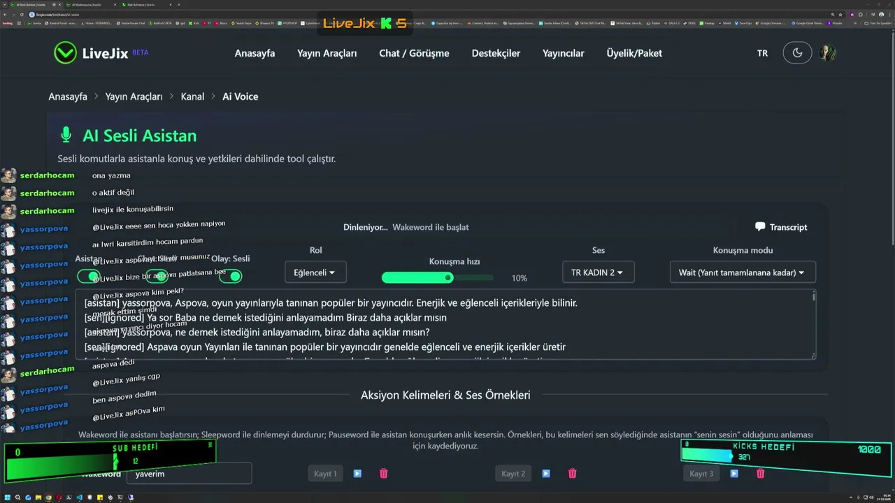Toggle the Asistan switch

89,276
